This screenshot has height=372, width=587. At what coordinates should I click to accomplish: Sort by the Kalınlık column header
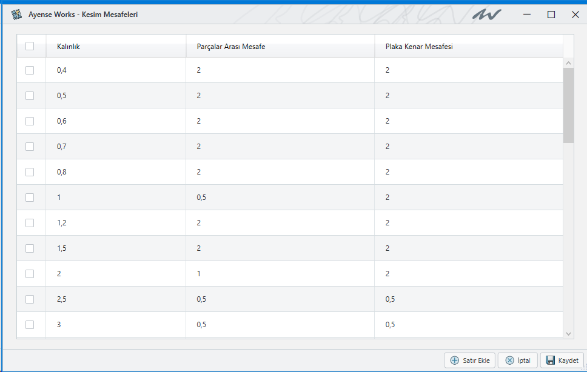pos(116,47)
